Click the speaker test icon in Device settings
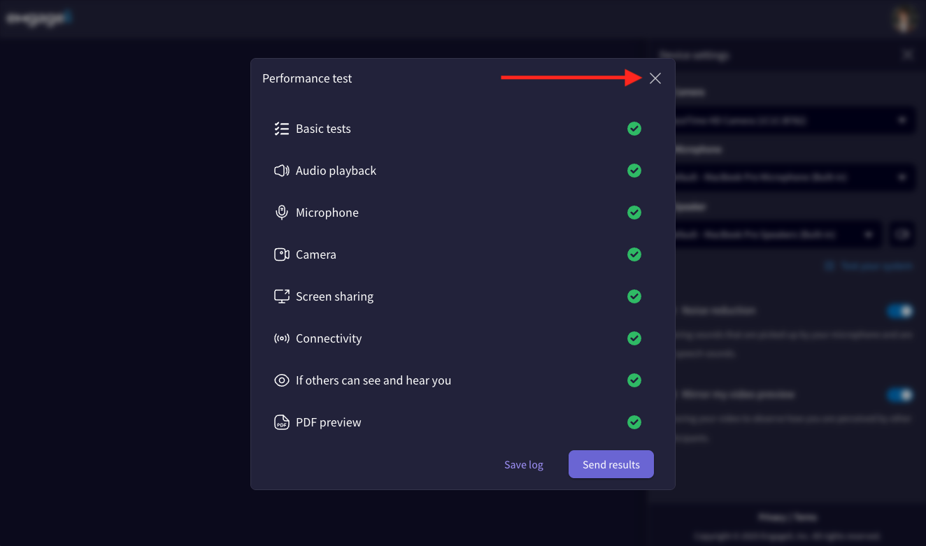926x546 pixels. 902,234
